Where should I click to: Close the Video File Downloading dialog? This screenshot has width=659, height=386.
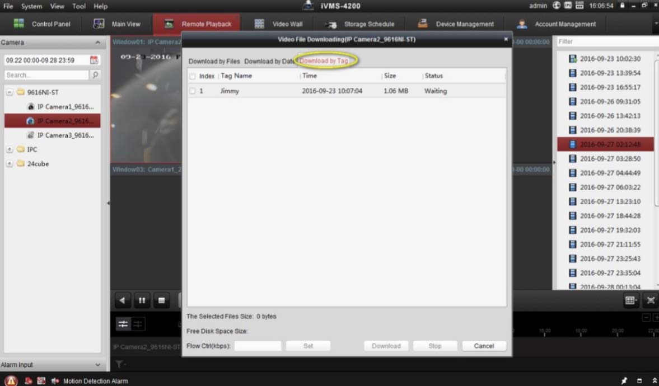tap(506, 39)
